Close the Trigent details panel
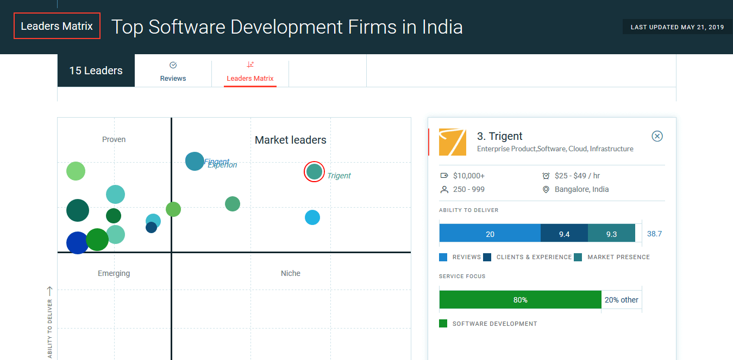The height and width of the screenshot is (360, 733). click(x=657, y=136)
